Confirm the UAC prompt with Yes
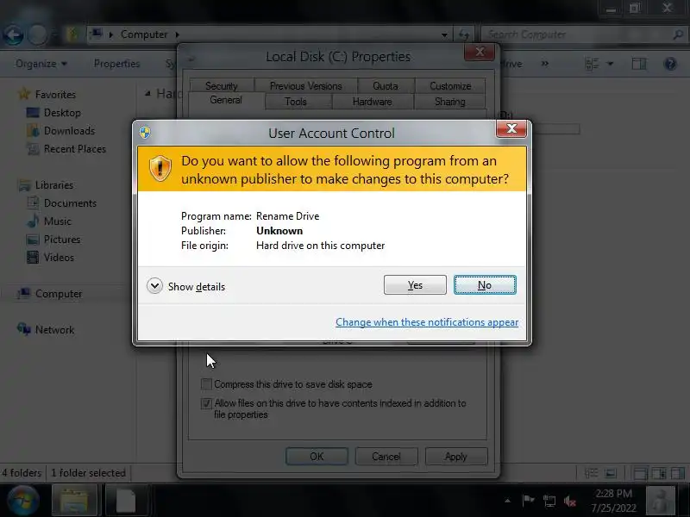Screen dimensions: 690x517 pos(415,285)
